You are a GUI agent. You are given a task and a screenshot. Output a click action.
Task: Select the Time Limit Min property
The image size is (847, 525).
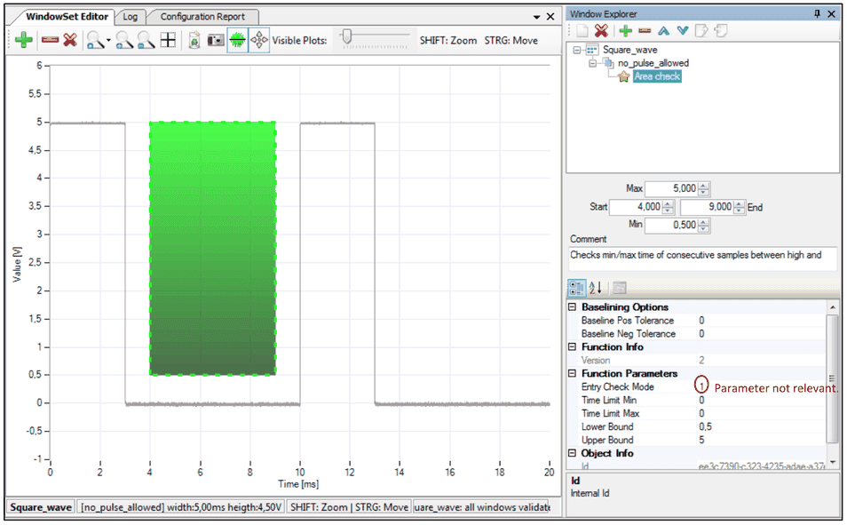(609, 400)
